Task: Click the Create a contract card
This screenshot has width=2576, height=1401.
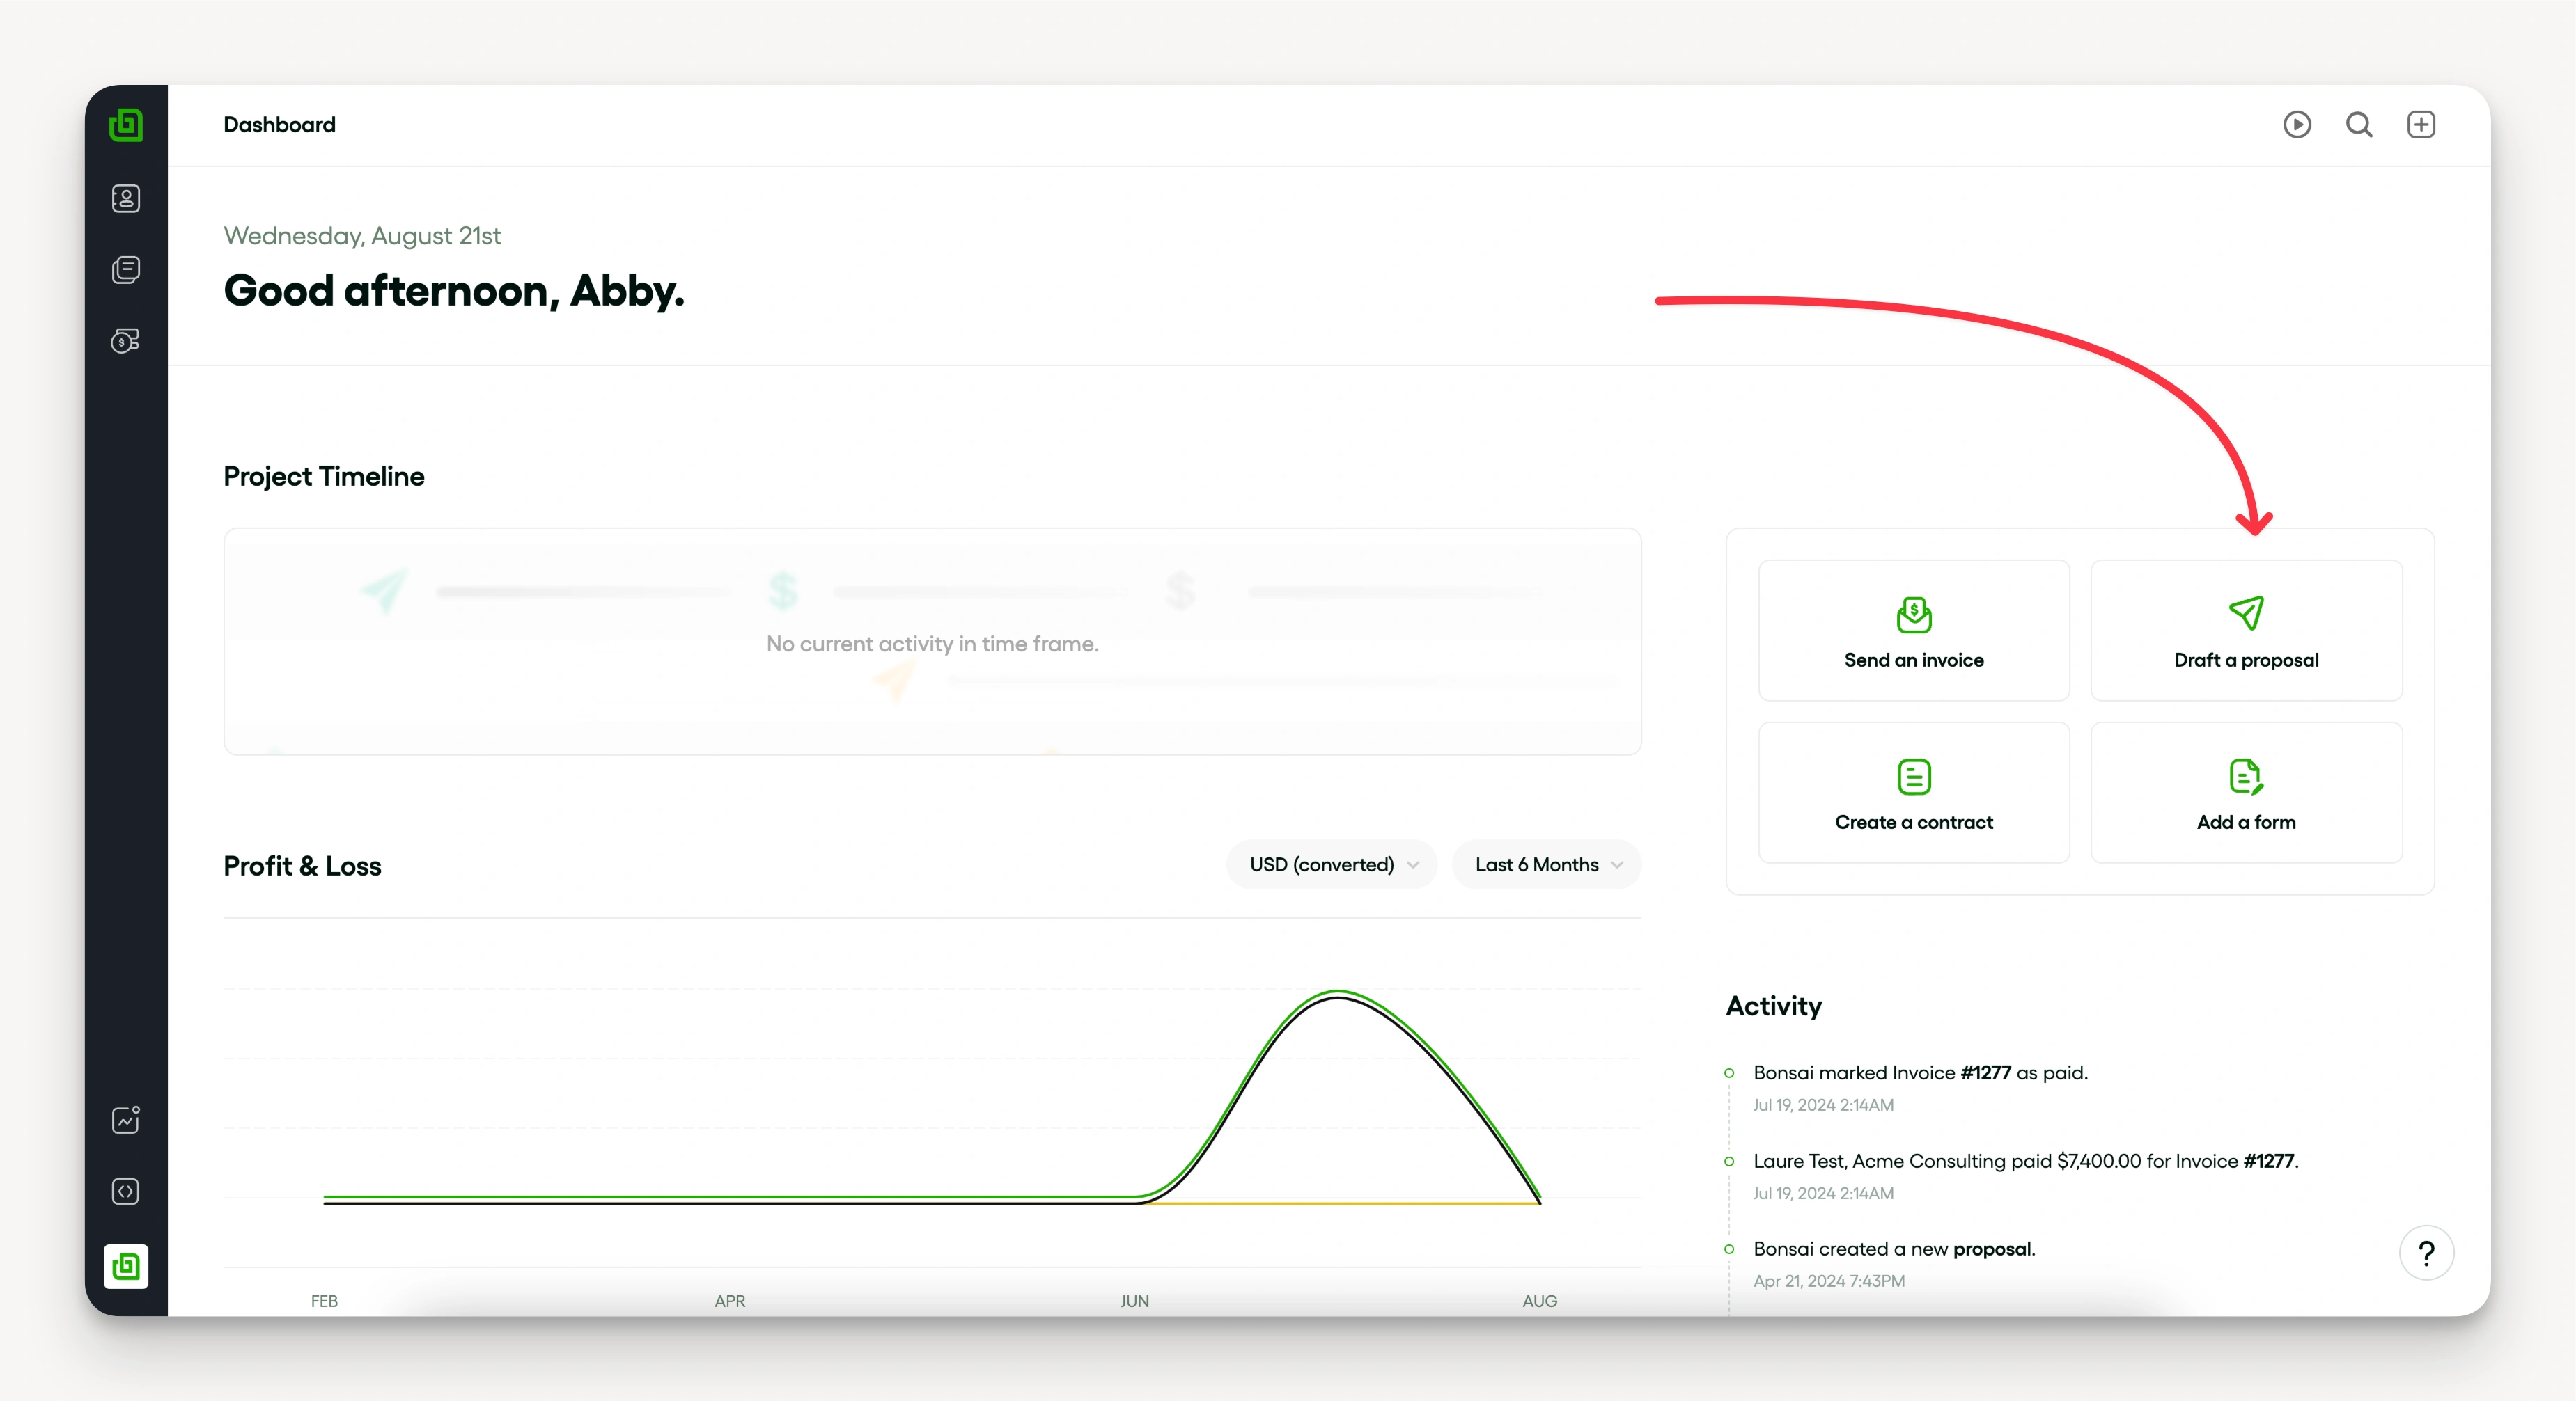Action: click(x=1914, y=793)
